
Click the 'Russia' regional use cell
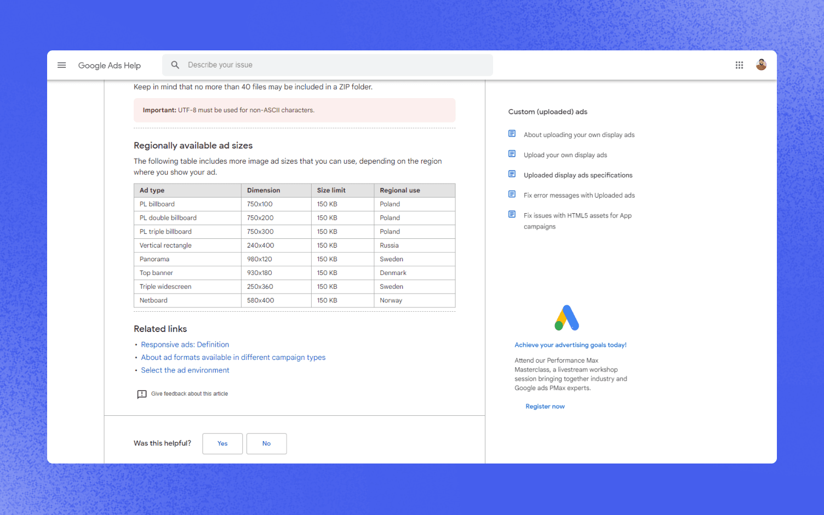pos(415,245)
